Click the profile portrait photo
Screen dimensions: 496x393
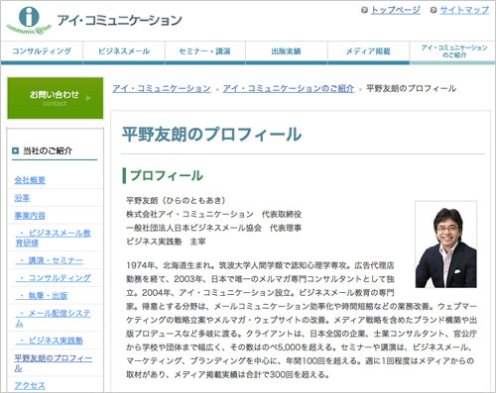(x=445, y=245)
